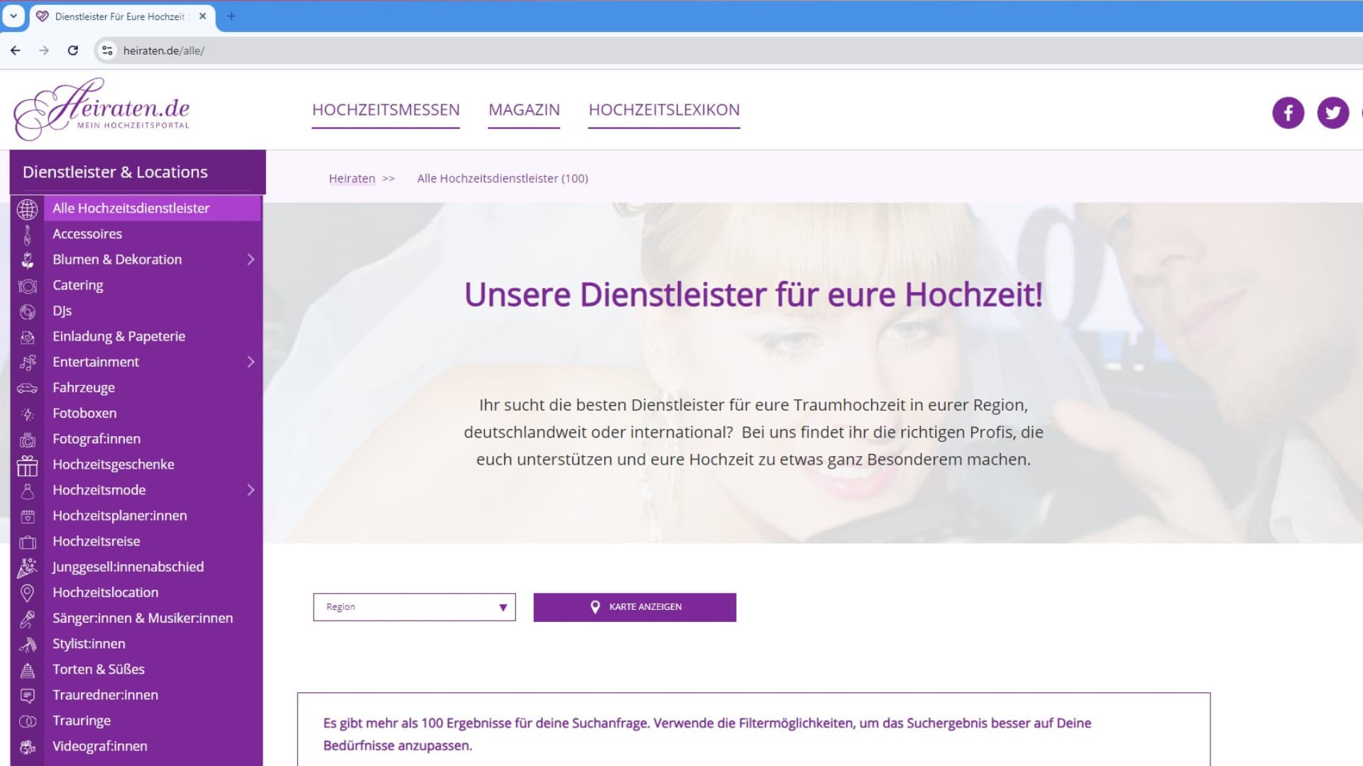Open the Hochzeitslexikon menu item

point(664,110)
